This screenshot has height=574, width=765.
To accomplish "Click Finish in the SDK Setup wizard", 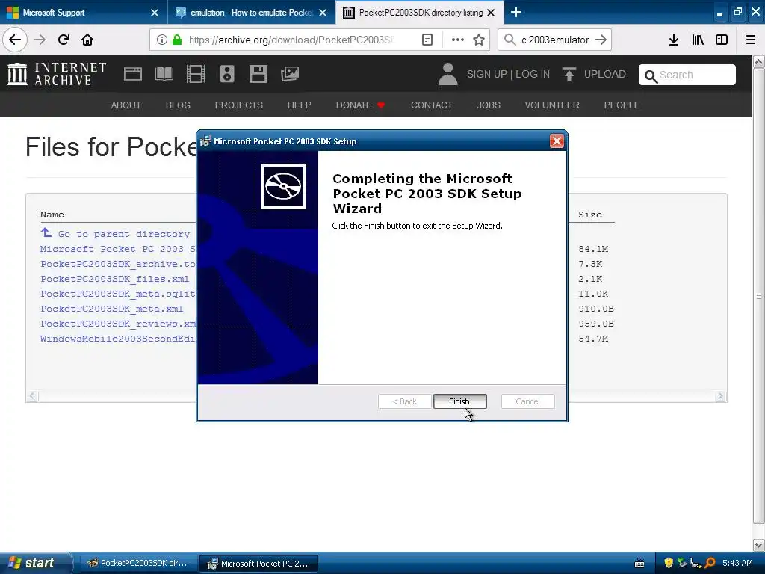I will 459,401.
